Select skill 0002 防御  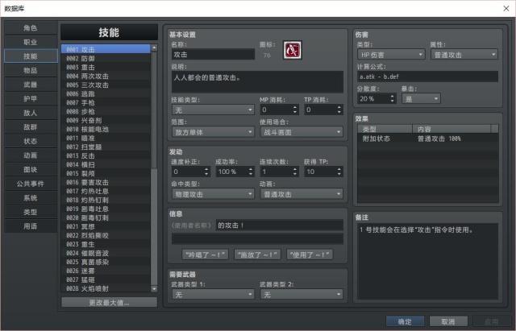pos(106,59)
